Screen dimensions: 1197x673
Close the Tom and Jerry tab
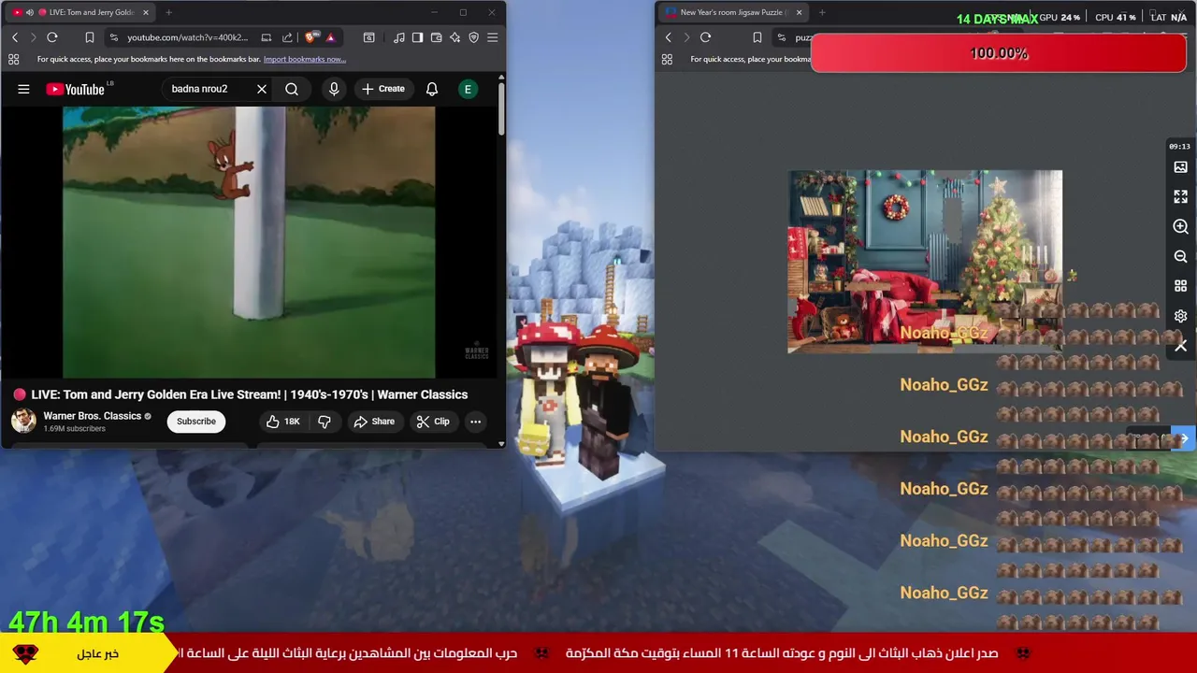(145, 12)
